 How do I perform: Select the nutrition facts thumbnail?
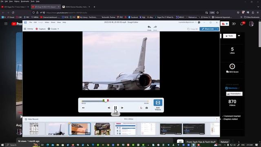34,129
